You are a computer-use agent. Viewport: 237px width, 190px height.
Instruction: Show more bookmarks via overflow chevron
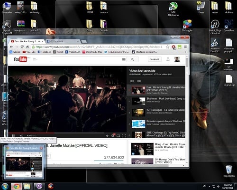[x=185, y=52]
